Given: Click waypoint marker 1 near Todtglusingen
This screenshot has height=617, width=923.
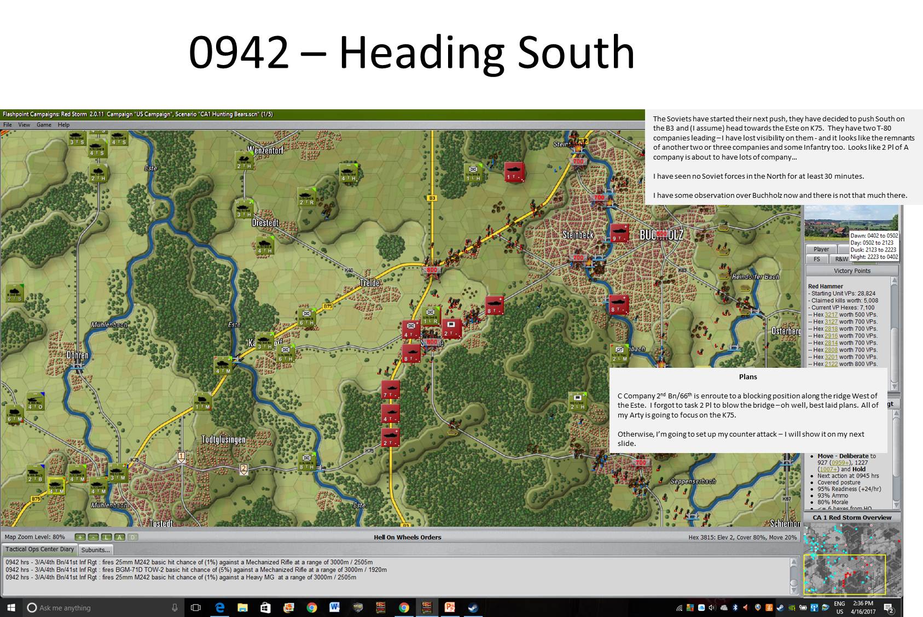Looking at the screenshot, I should point(181,456).
